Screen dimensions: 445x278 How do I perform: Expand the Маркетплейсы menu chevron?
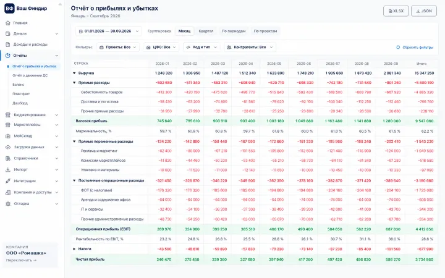56,125
